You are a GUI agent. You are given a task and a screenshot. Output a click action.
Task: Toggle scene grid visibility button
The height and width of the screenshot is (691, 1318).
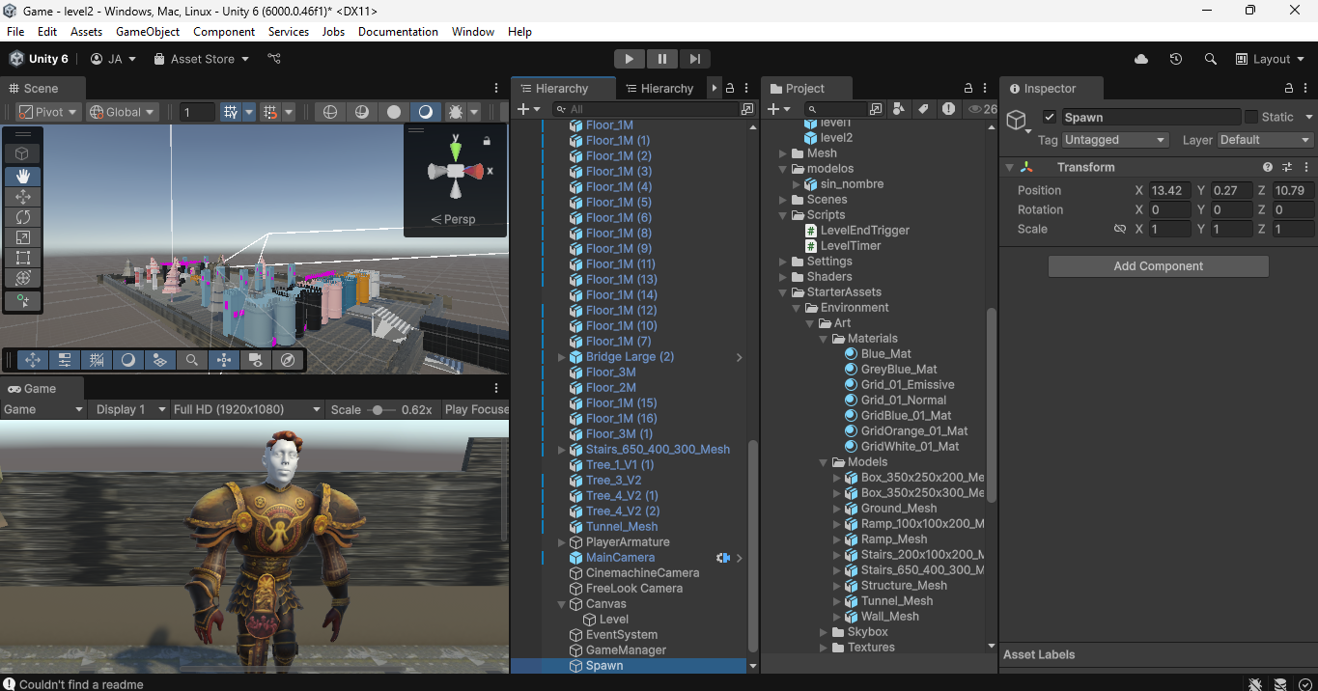231,112
